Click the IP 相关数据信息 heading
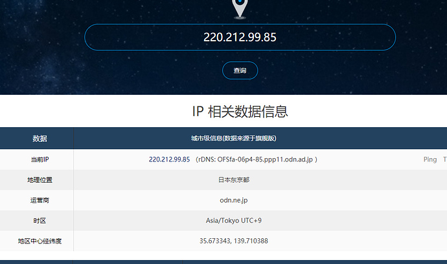This screenshot has height=264, width=447. [240, 111]
